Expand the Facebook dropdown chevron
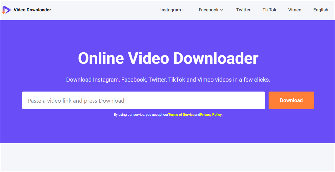Viewport: 335px width, 172px height. [222, 10]
